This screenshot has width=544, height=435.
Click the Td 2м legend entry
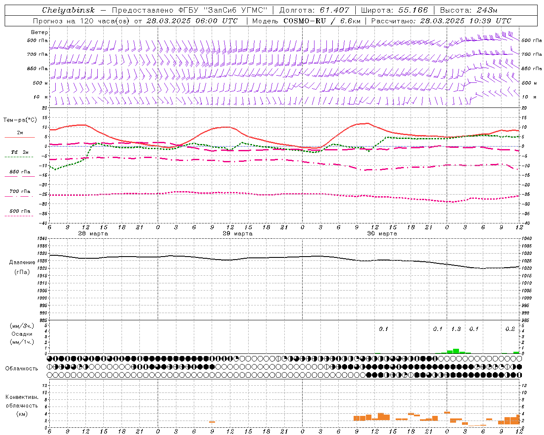tap(20, 152)
